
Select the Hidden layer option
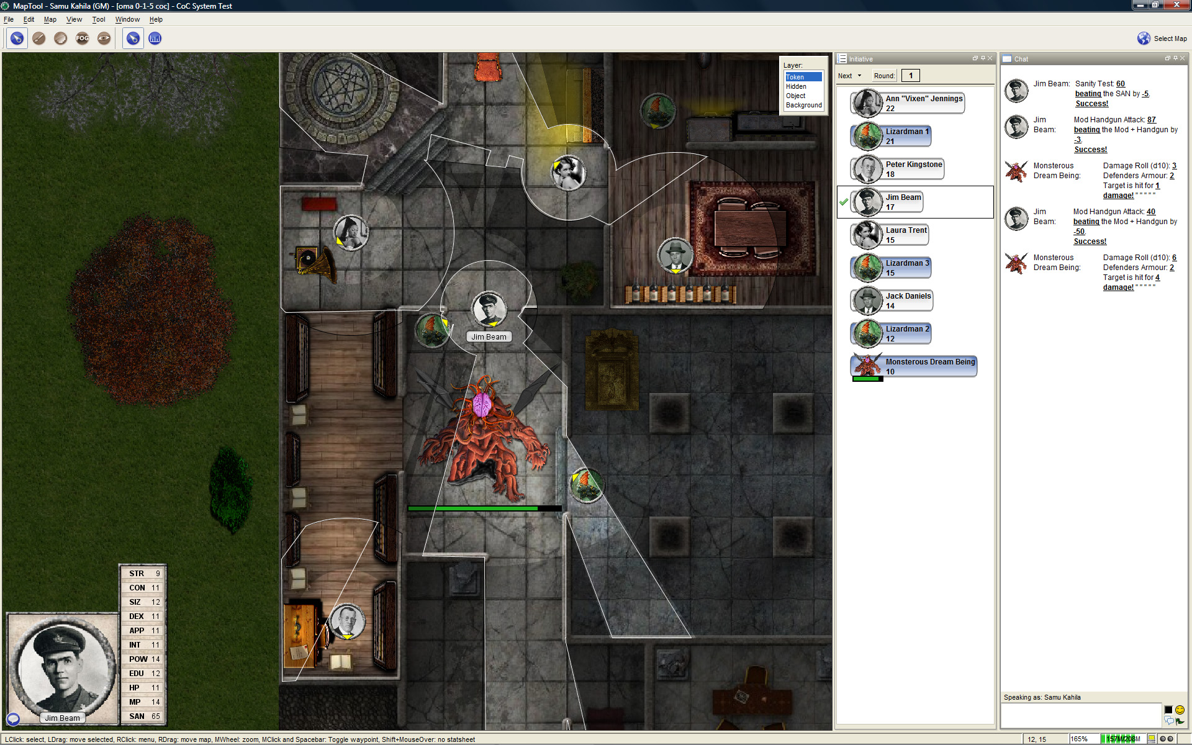click(796, 86)
